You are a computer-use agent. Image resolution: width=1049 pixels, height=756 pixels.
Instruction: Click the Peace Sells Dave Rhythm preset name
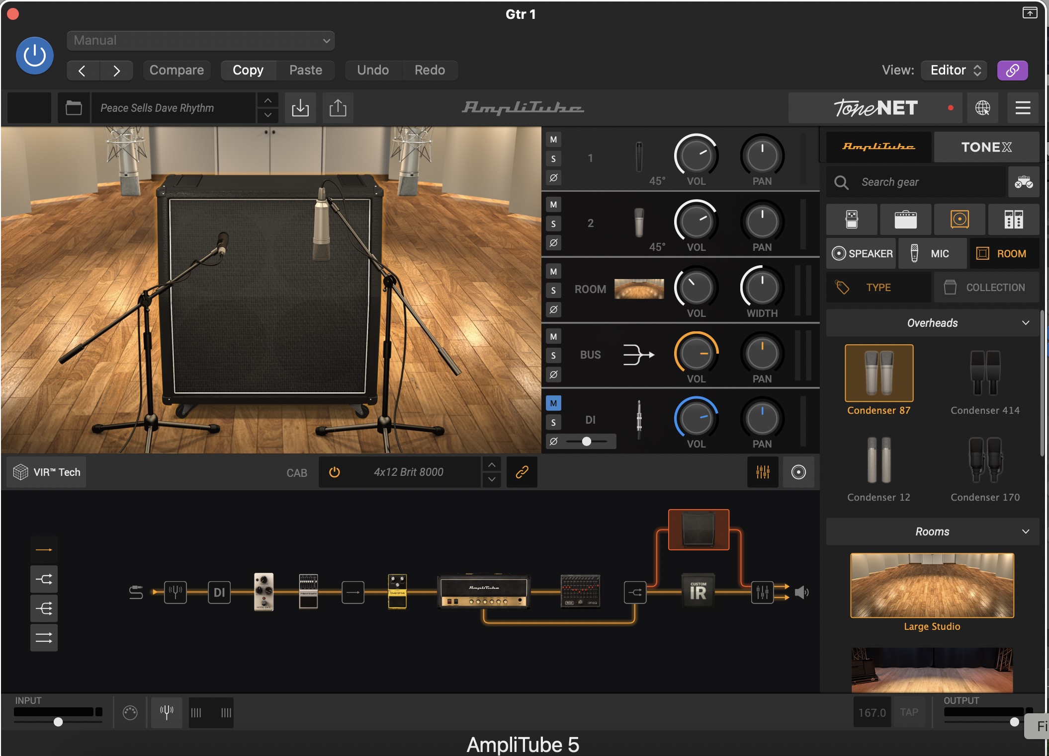[173, 108]
